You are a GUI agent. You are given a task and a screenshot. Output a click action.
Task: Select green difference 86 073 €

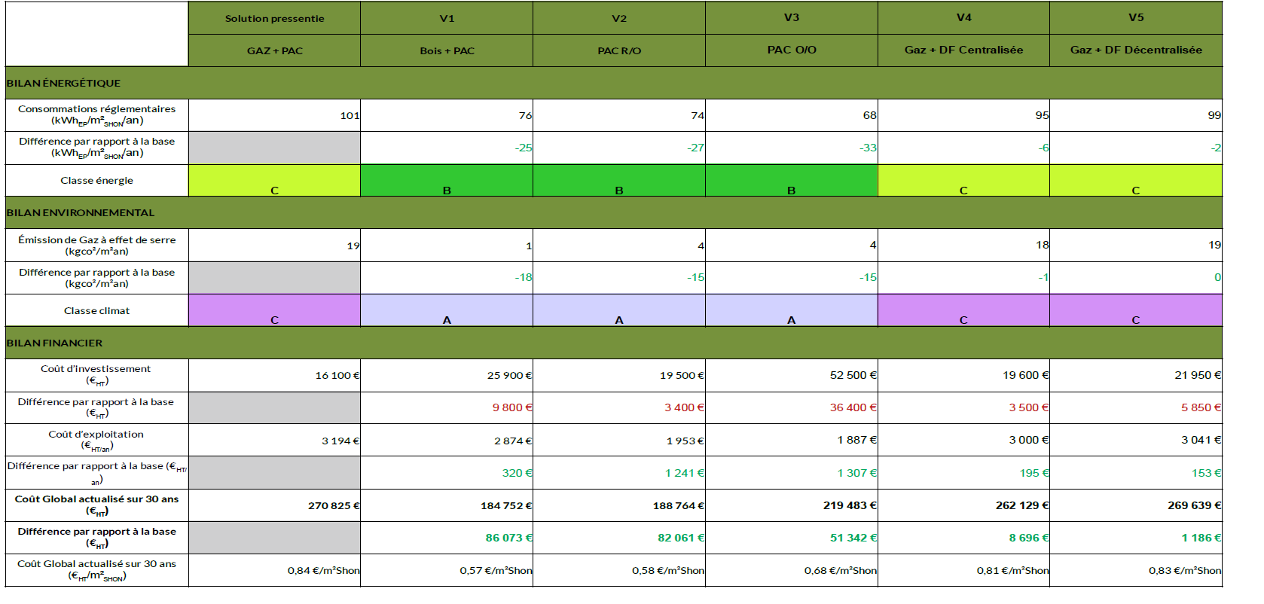[447, 538]
